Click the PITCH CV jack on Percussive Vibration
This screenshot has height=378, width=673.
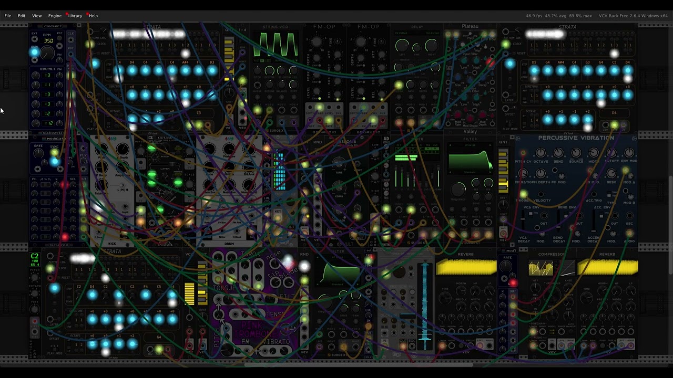pos(523,153)
